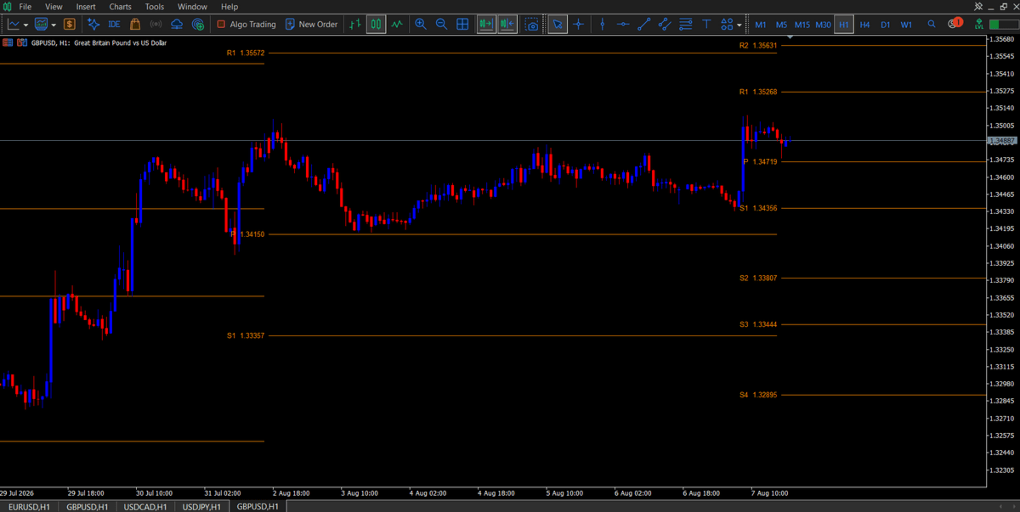Viewport: 1020px width, 512px height.
Task: Open the Charts menu
Action: (120, 6)
